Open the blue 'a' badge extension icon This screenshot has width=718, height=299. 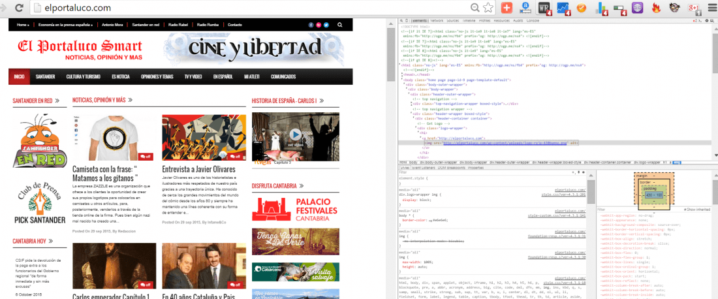coord(526,8)
